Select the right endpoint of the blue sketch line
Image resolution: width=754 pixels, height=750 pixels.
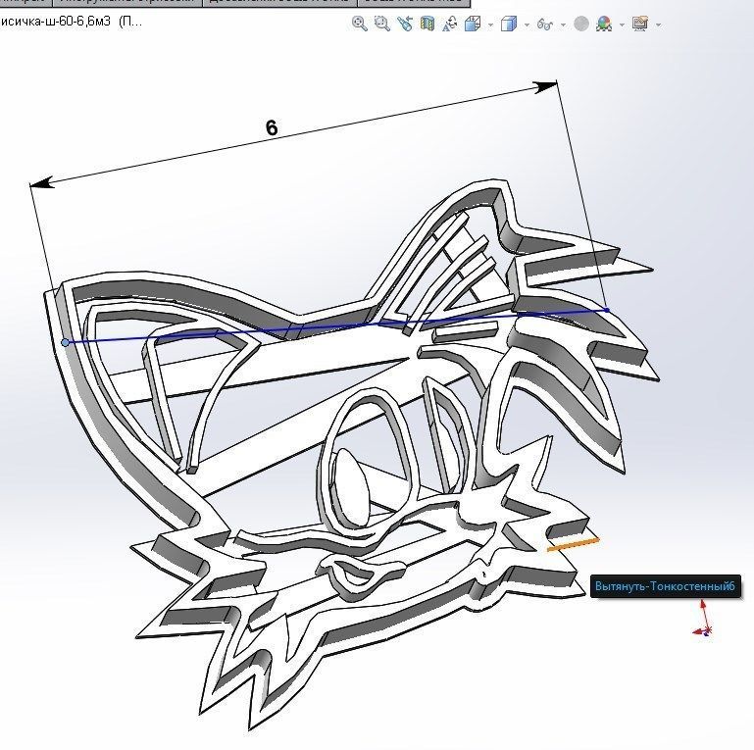(x=607, y=310)
